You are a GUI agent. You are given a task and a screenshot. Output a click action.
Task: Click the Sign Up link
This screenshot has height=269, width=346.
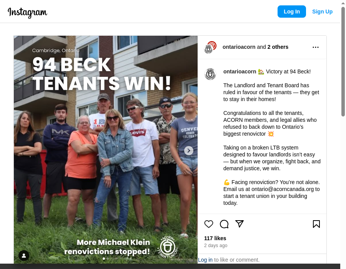(x=322, y=12)
